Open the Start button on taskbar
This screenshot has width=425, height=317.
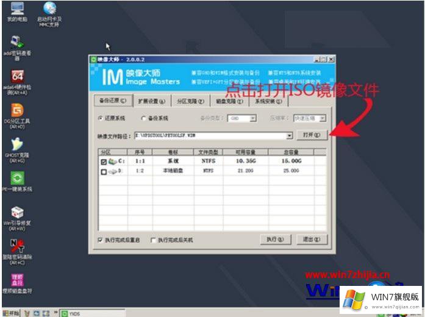11,313
